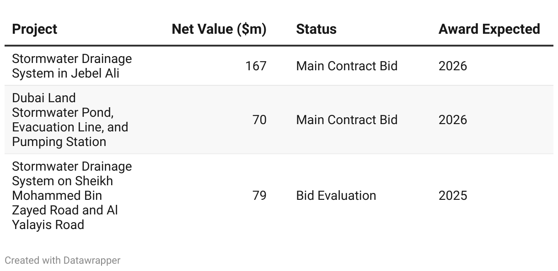Select the 2026 award year for Jebel Ali

pyautogui.click(x=453, y=66)
